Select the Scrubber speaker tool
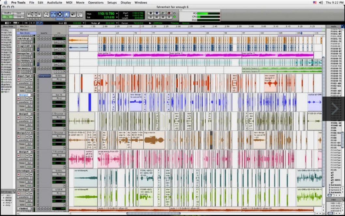This screenshot has height=216, width=345. (x=73, y=14)
